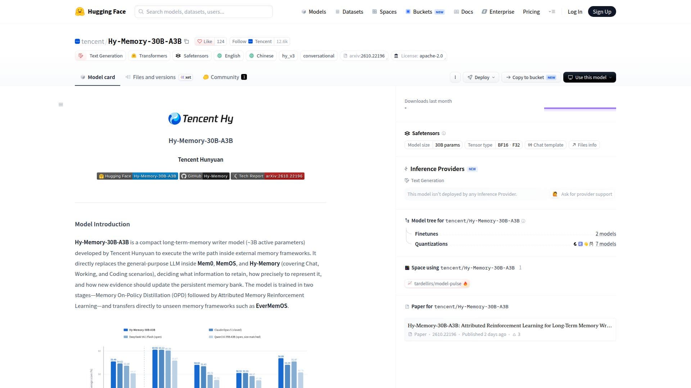Open the Tech Report arXiv badge

pos(267,176)
